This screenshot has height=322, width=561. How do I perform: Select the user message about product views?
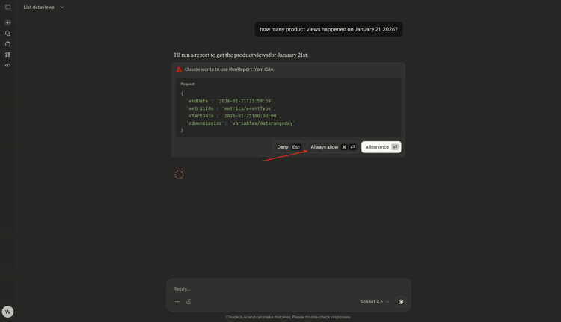(x=328, y=29)
